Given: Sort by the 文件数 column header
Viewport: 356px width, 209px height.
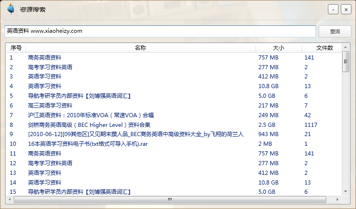Looking at the screenshot, I should click(324, 48).
